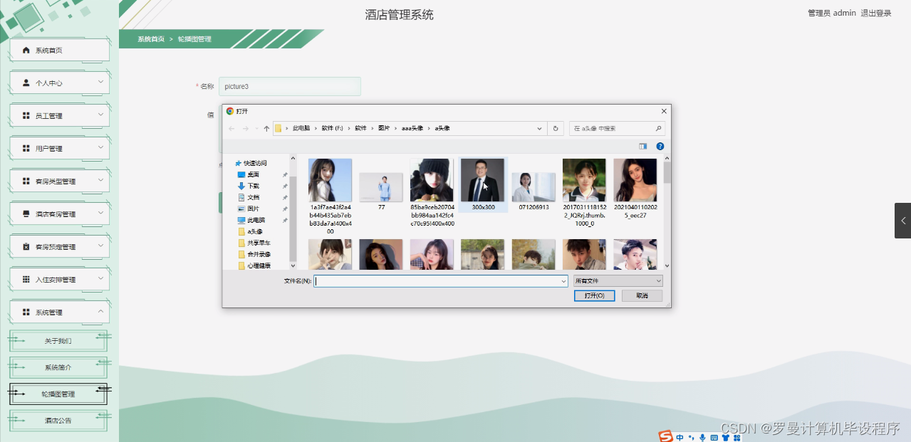Click the 打开(O) button

[x=594, y=295]
